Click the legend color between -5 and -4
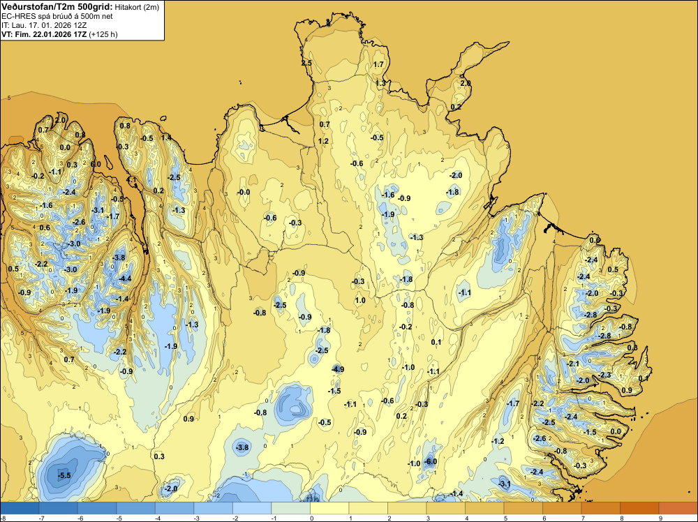 (x=136, y=508)
